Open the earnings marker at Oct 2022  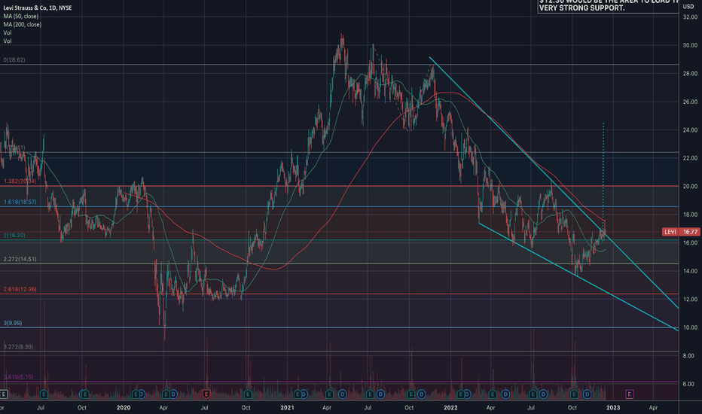pos(574,394)
